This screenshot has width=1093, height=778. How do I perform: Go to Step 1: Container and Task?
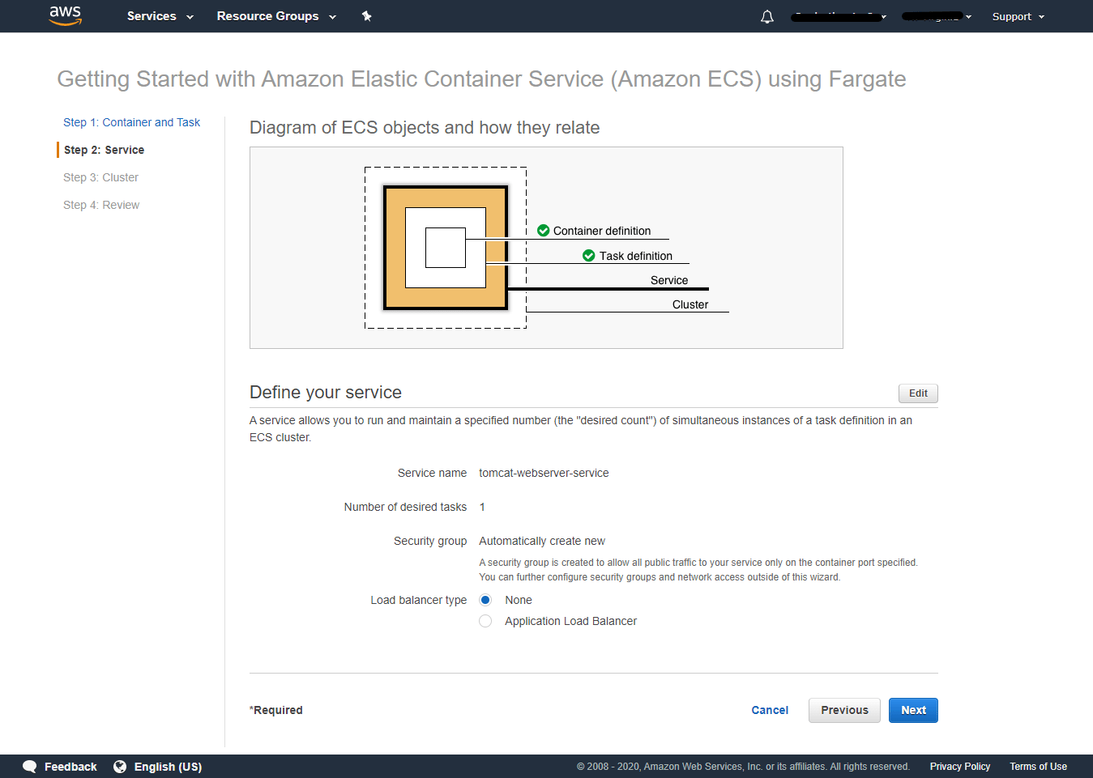(132, 122)
